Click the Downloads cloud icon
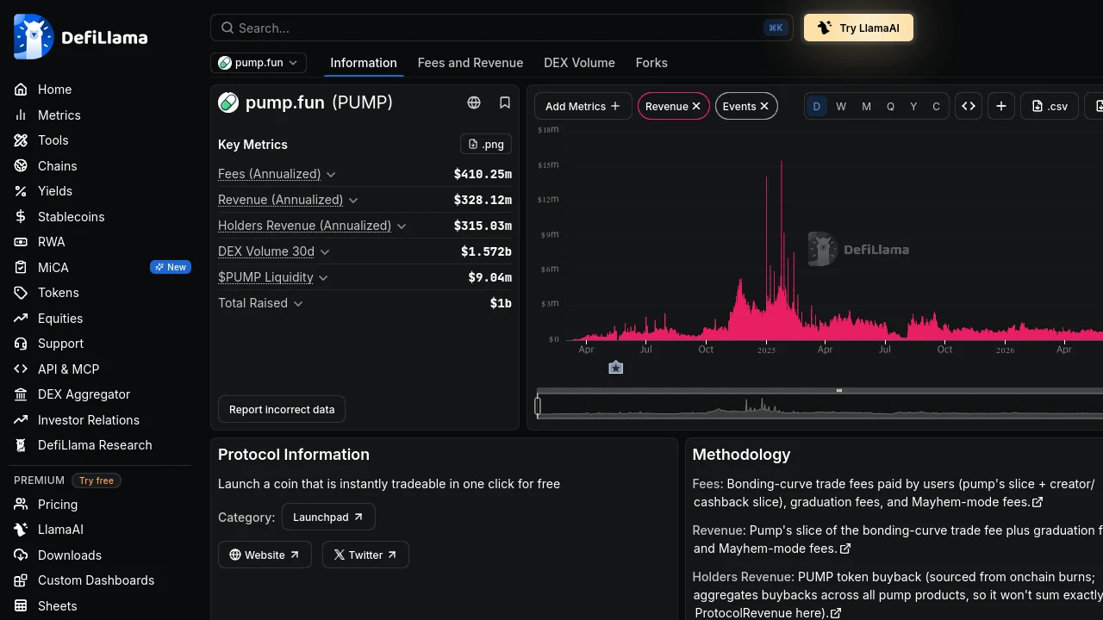This screenshot has height=620, width=1103. pyautogui.click(x=21, y=555)
